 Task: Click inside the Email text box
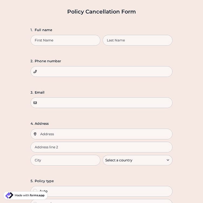coord(101,103)
